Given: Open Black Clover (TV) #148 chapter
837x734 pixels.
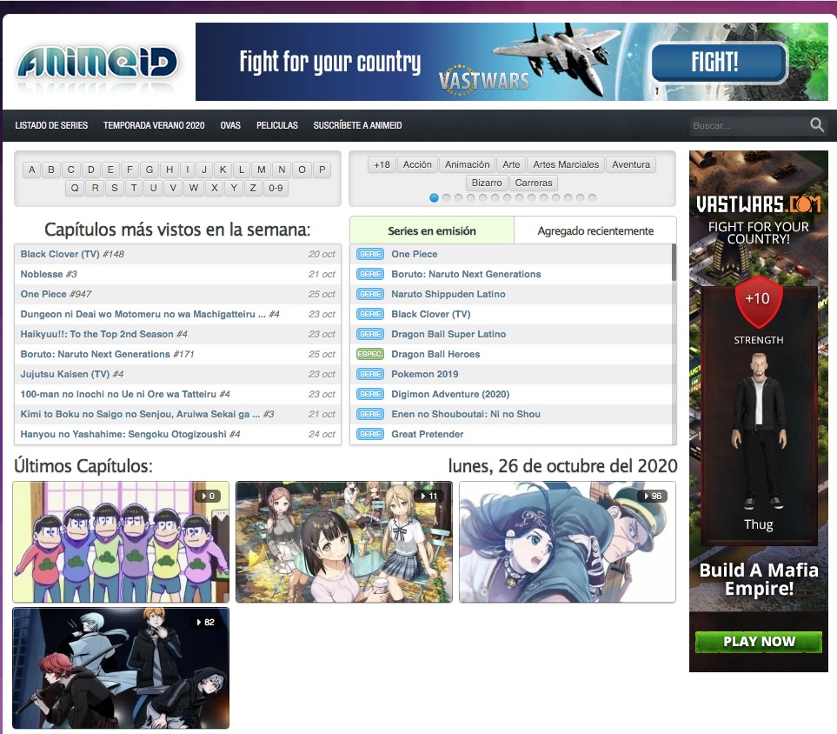Looking at the screenshot, I should click(72, 254).
